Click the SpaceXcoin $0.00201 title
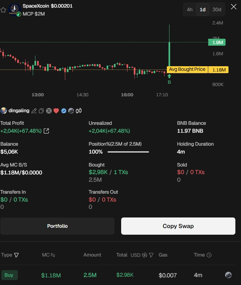241x285 pixels. pyautogui.click(x=48, y=6)
